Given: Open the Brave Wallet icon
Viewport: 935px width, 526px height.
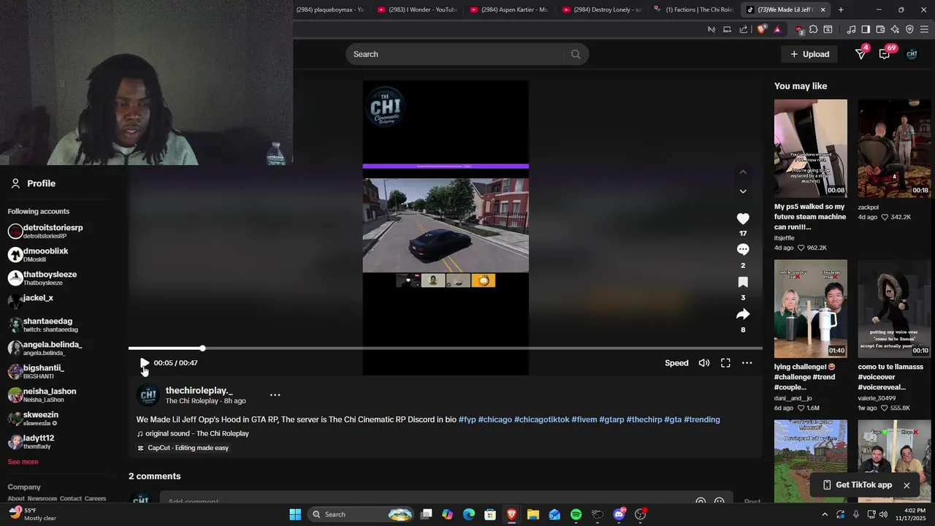Looking at the screenshot, I should pyautogui.click(x=880, y=29).
